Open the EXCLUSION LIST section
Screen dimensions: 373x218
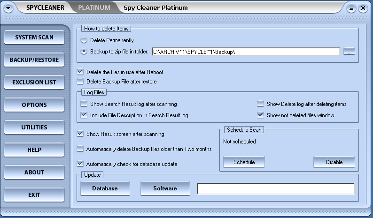pos(34,82)
